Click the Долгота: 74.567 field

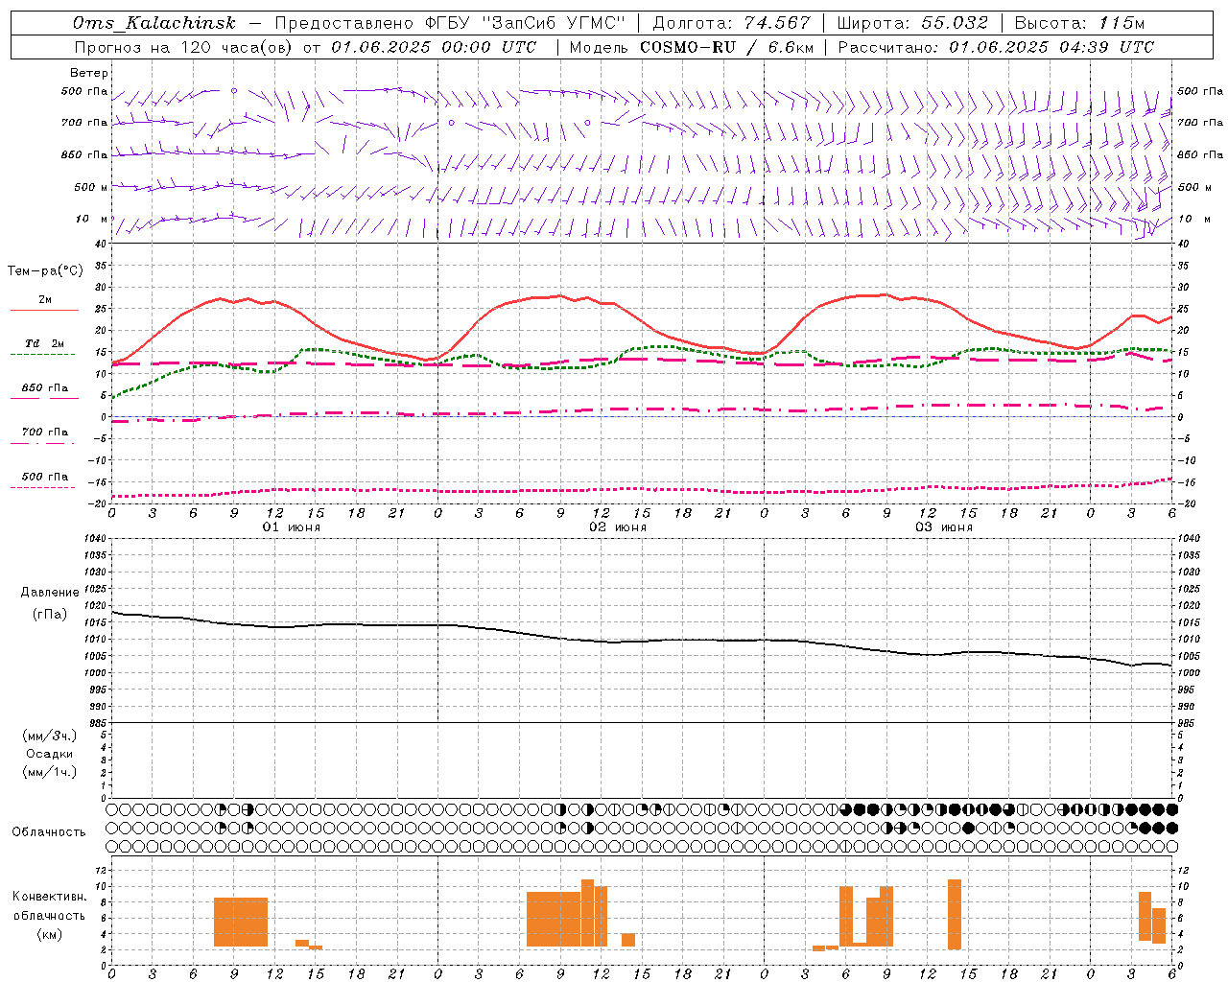(x=731, y=23)
